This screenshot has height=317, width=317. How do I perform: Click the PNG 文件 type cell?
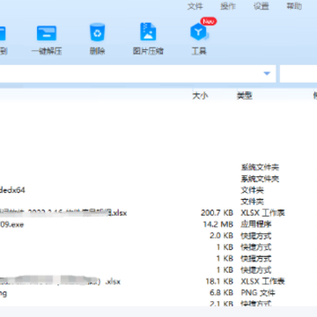point(258,292)
